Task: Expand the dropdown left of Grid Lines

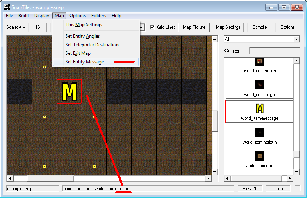Action: pos(142,27)
